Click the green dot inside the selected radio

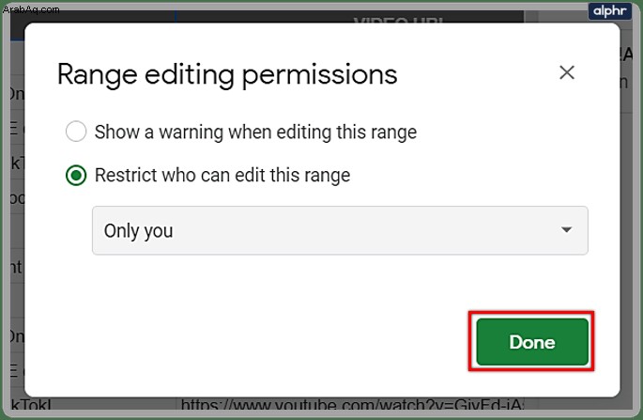pyautogui.click(x=76, y=176)
